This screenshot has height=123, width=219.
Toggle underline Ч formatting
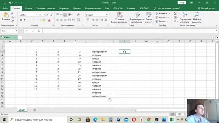click(x=28, y=20)
